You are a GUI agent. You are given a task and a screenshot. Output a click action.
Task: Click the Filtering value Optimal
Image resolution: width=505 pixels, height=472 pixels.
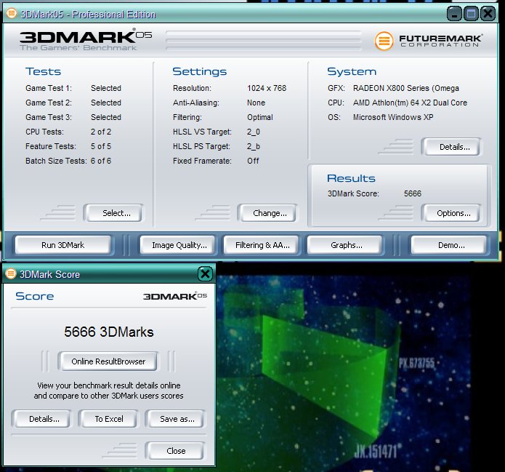coord(260,117)
